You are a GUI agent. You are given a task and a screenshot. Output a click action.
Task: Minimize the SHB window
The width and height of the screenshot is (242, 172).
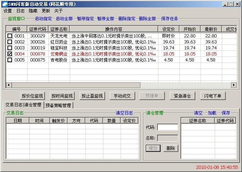[x=225, y=4]
